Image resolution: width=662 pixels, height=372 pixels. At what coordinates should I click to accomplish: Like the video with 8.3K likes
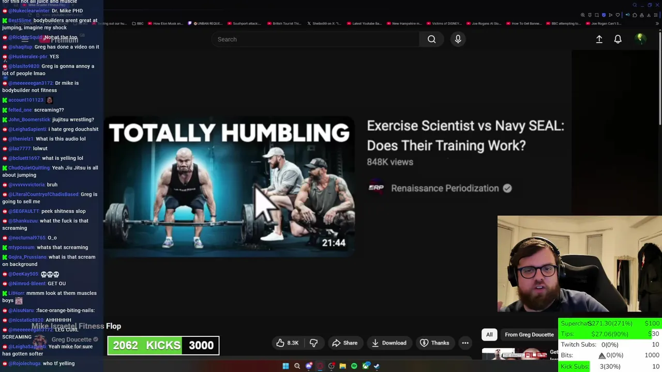pyautogui.click(x=287, y=343)
